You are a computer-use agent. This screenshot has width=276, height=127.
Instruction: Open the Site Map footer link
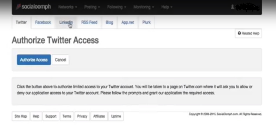click(21, 116)
